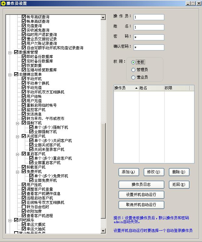The image size is (202, 242).
Task: Check the 转为自由包时 checkbox
Action: (24, 207)
